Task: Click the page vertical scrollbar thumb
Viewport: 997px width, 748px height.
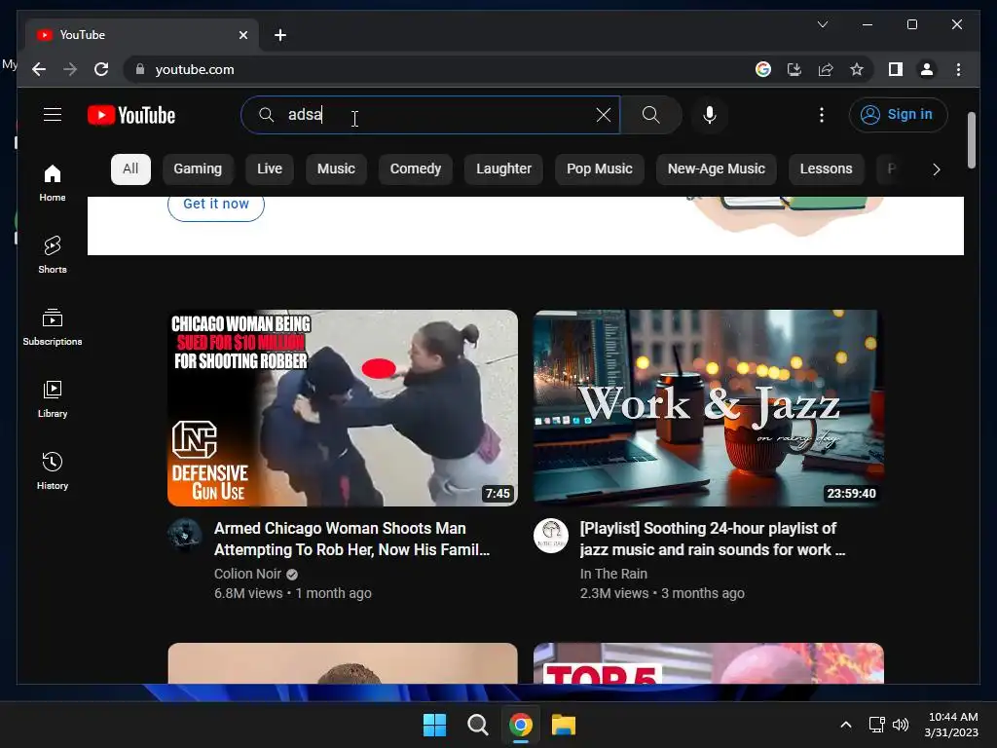Action: coord(971,140)
